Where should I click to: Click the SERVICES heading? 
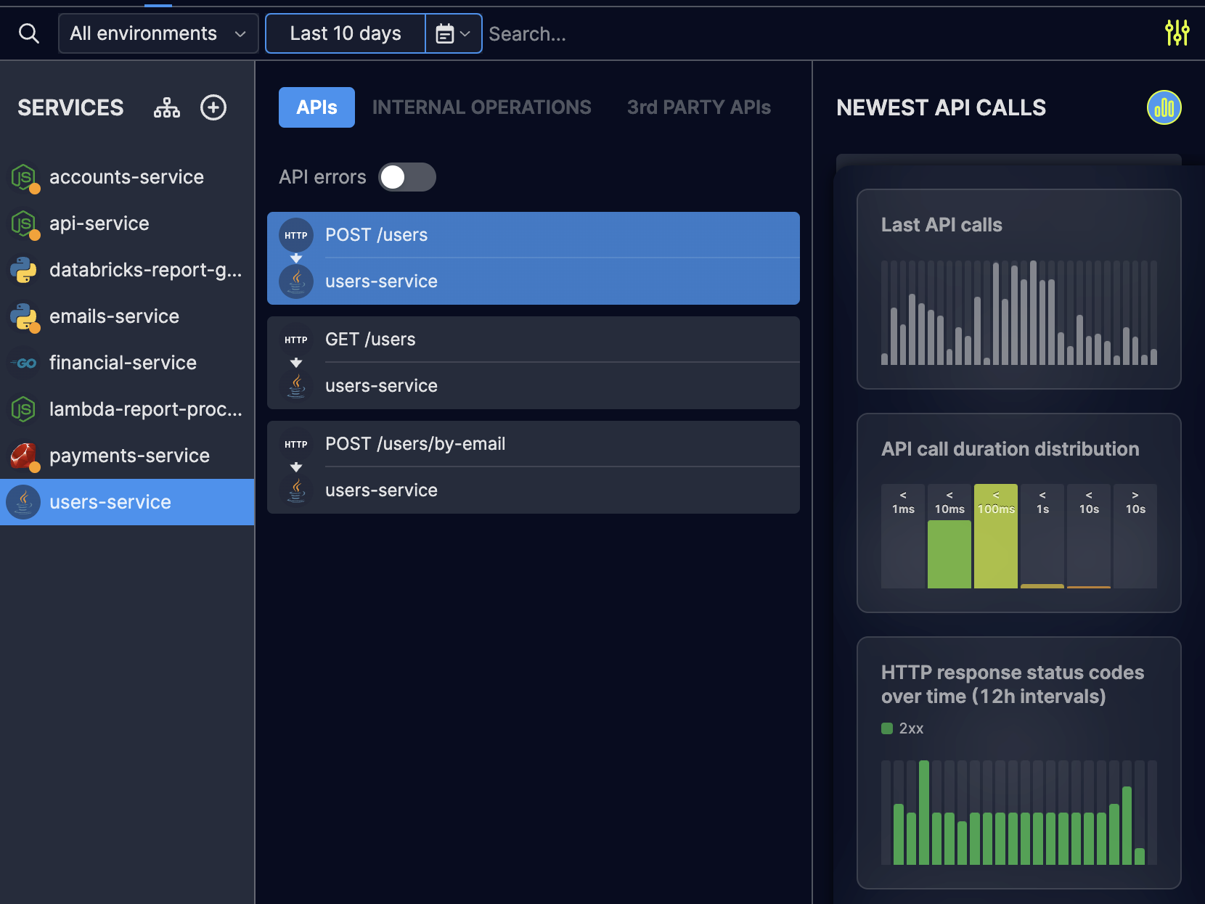tap(70, 107)
